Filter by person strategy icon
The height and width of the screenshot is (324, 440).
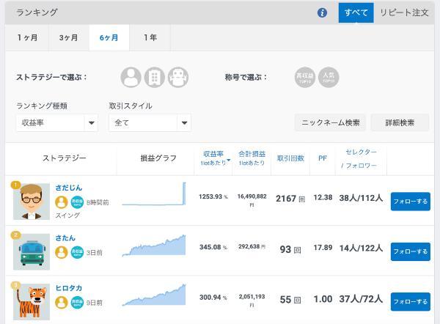click(131, 77)
